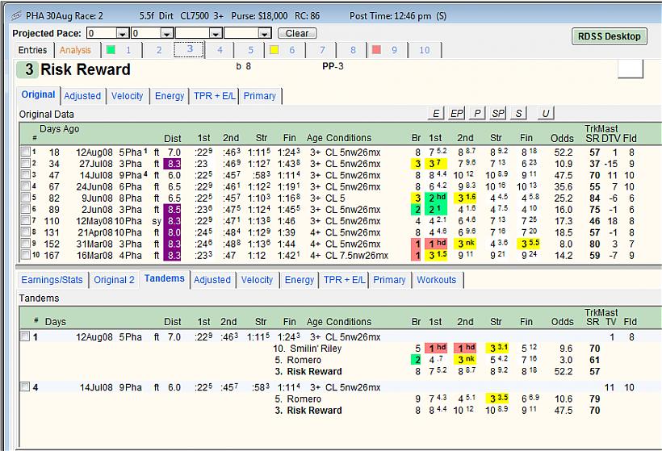The image size is (662, 451).
Task: Click the purple 8.5 distance on 2Jun08 row
Action: point(172,209)
